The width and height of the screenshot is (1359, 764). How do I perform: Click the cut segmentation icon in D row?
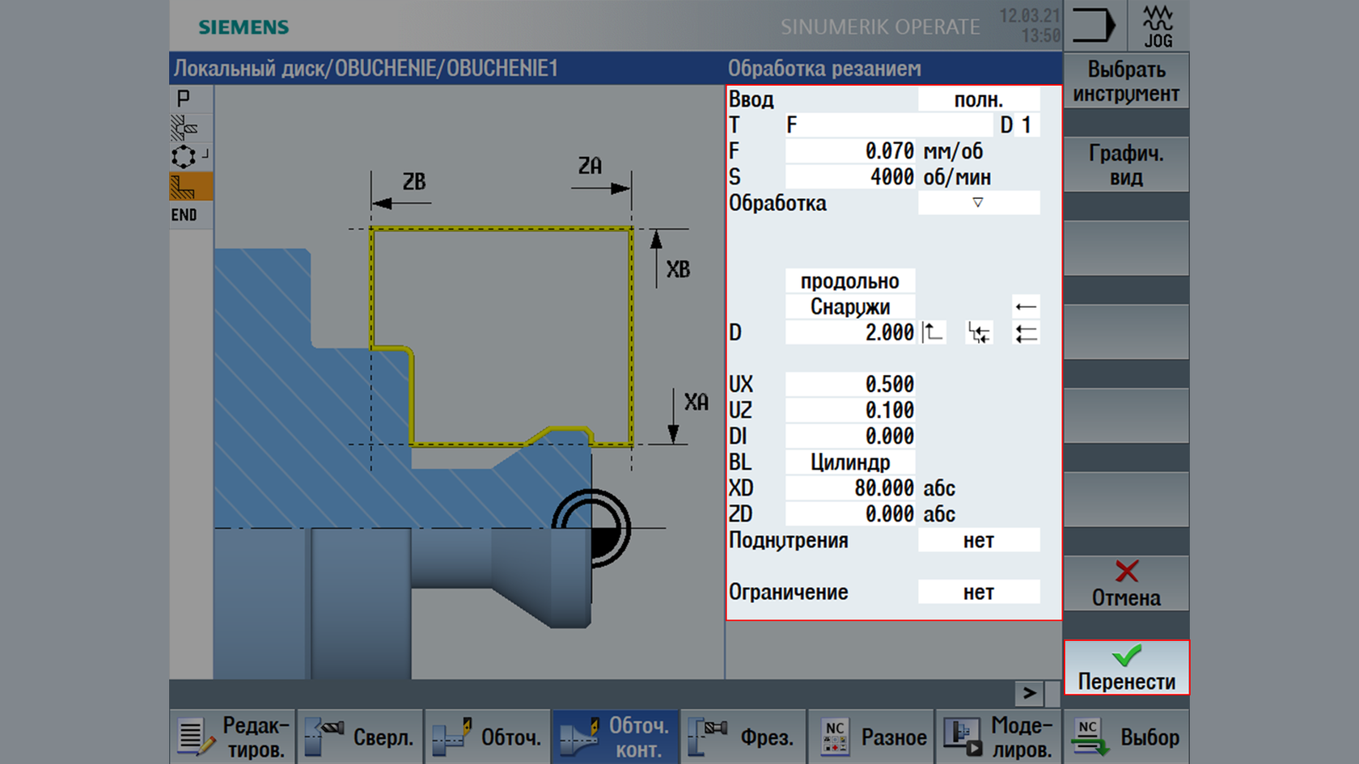click(979, 332)
